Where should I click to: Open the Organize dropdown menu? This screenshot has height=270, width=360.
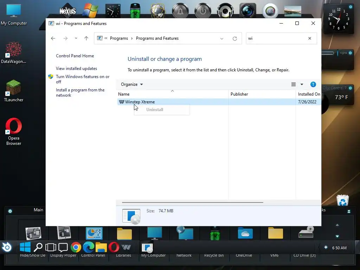pos(132,84)
